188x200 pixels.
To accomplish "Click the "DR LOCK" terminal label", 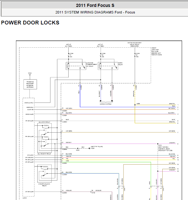I will coord(30,155).
